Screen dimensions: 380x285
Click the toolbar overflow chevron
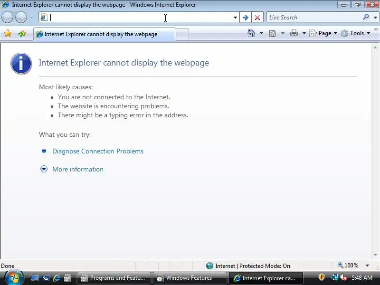click(376, 29)
